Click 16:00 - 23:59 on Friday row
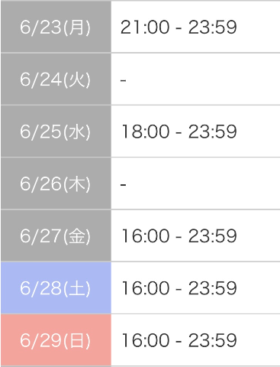This screenshot has height=367, width=280. pyautogui.click(x=179, y=235)
